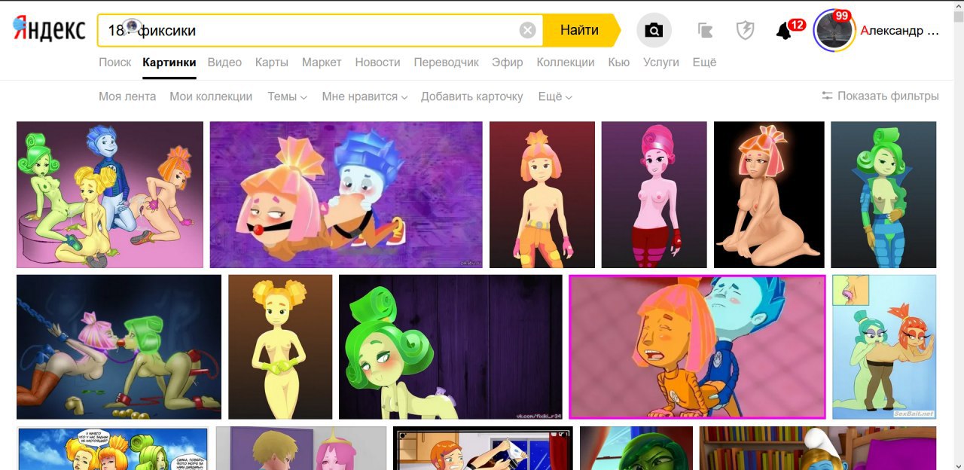The height and width of the screenshot is (470, 964).
Task: Open search by image camera icon
Action: click(x=654, y=30)
